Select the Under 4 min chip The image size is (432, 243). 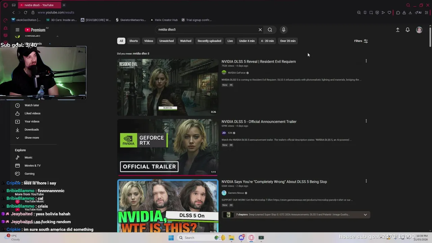click(247, 41)
